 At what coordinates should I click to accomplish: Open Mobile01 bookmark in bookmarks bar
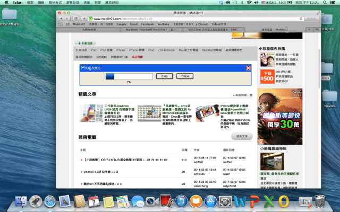[x=79, y=24]
